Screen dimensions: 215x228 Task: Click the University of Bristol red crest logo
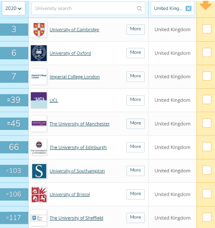(x=39, y=194)
